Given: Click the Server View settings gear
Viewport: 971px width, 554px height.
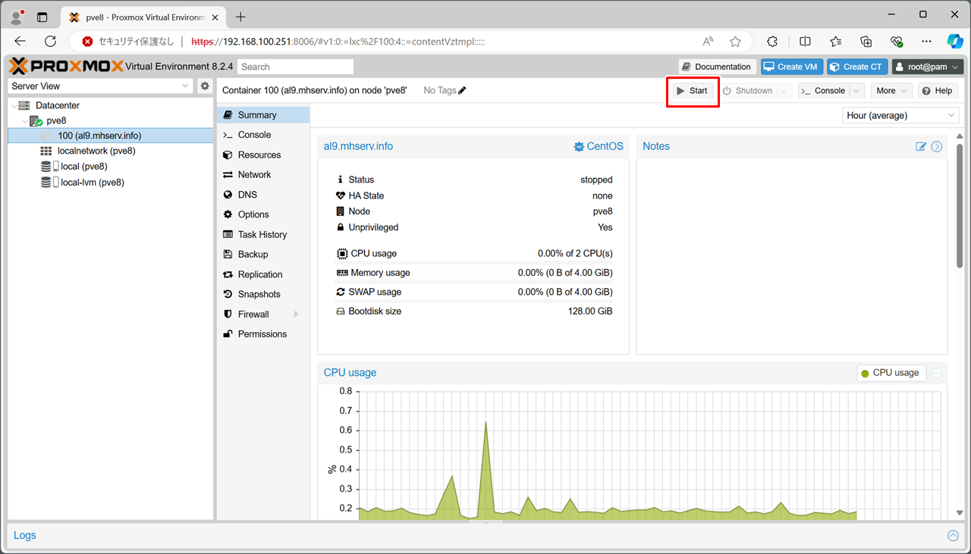Looking at the screenshot, I should (205, 86).
